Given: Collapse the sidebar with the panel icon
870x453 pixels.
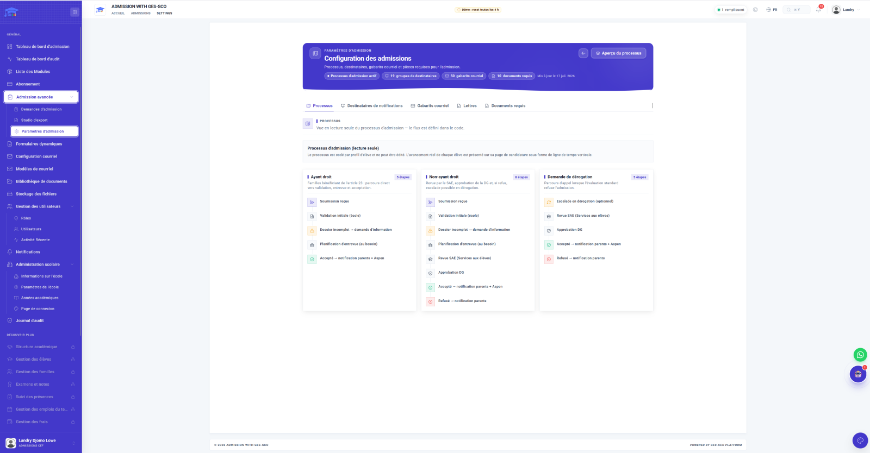Looking at the screenshot, I should [x=74, y=12].
